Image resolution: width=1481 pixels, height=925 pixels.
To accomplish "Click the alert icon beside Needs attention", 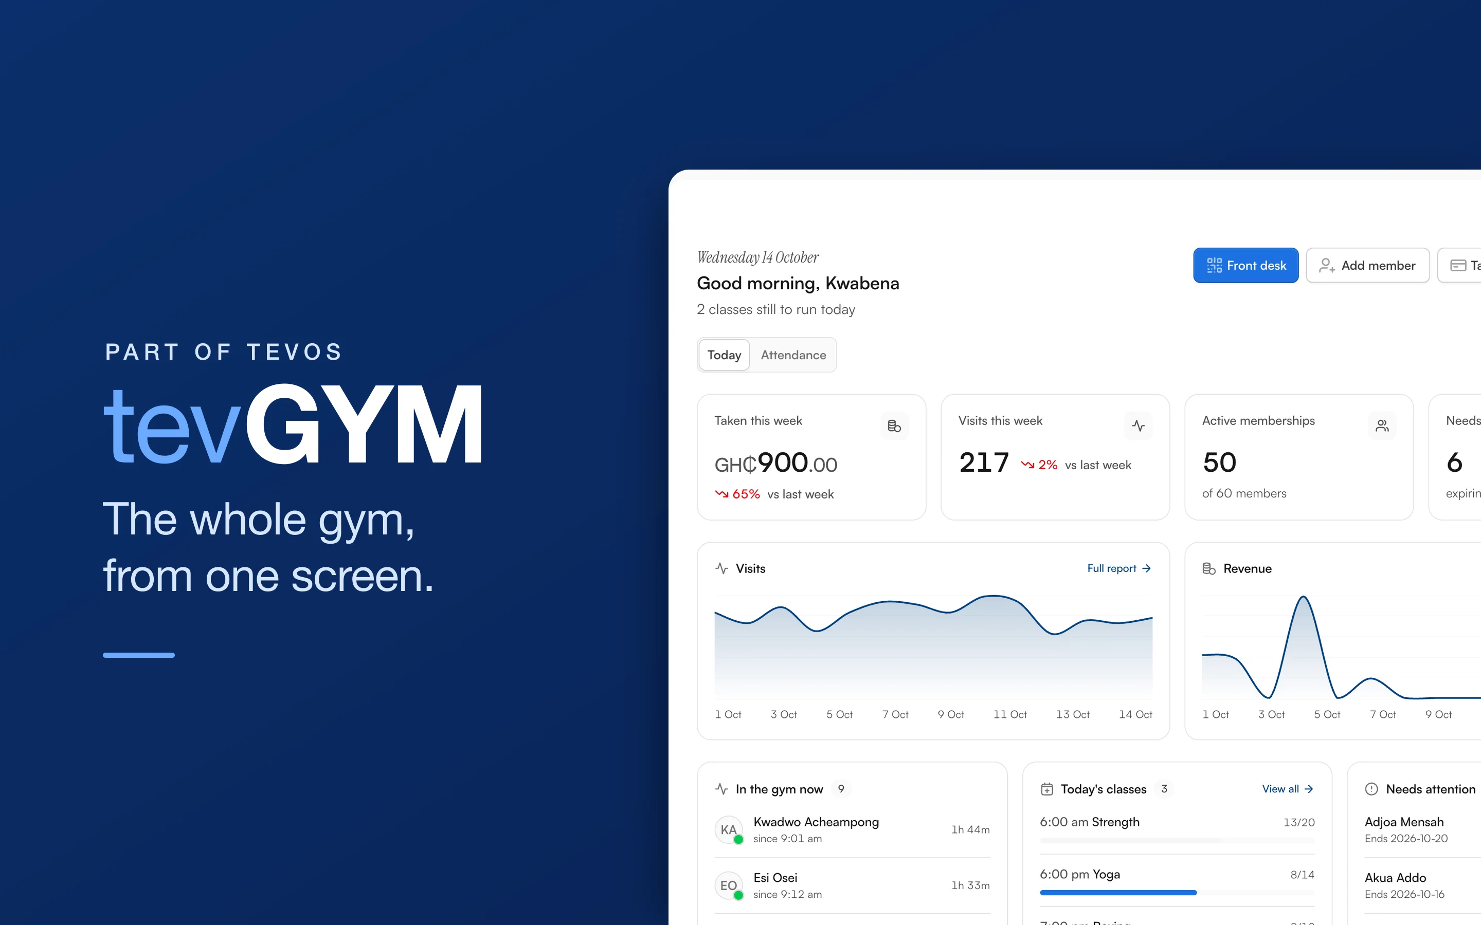I will click(x=1371, y=789).
